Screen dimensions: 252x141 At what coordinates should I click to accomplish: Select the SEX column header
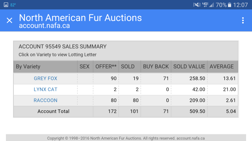(85, 67)
